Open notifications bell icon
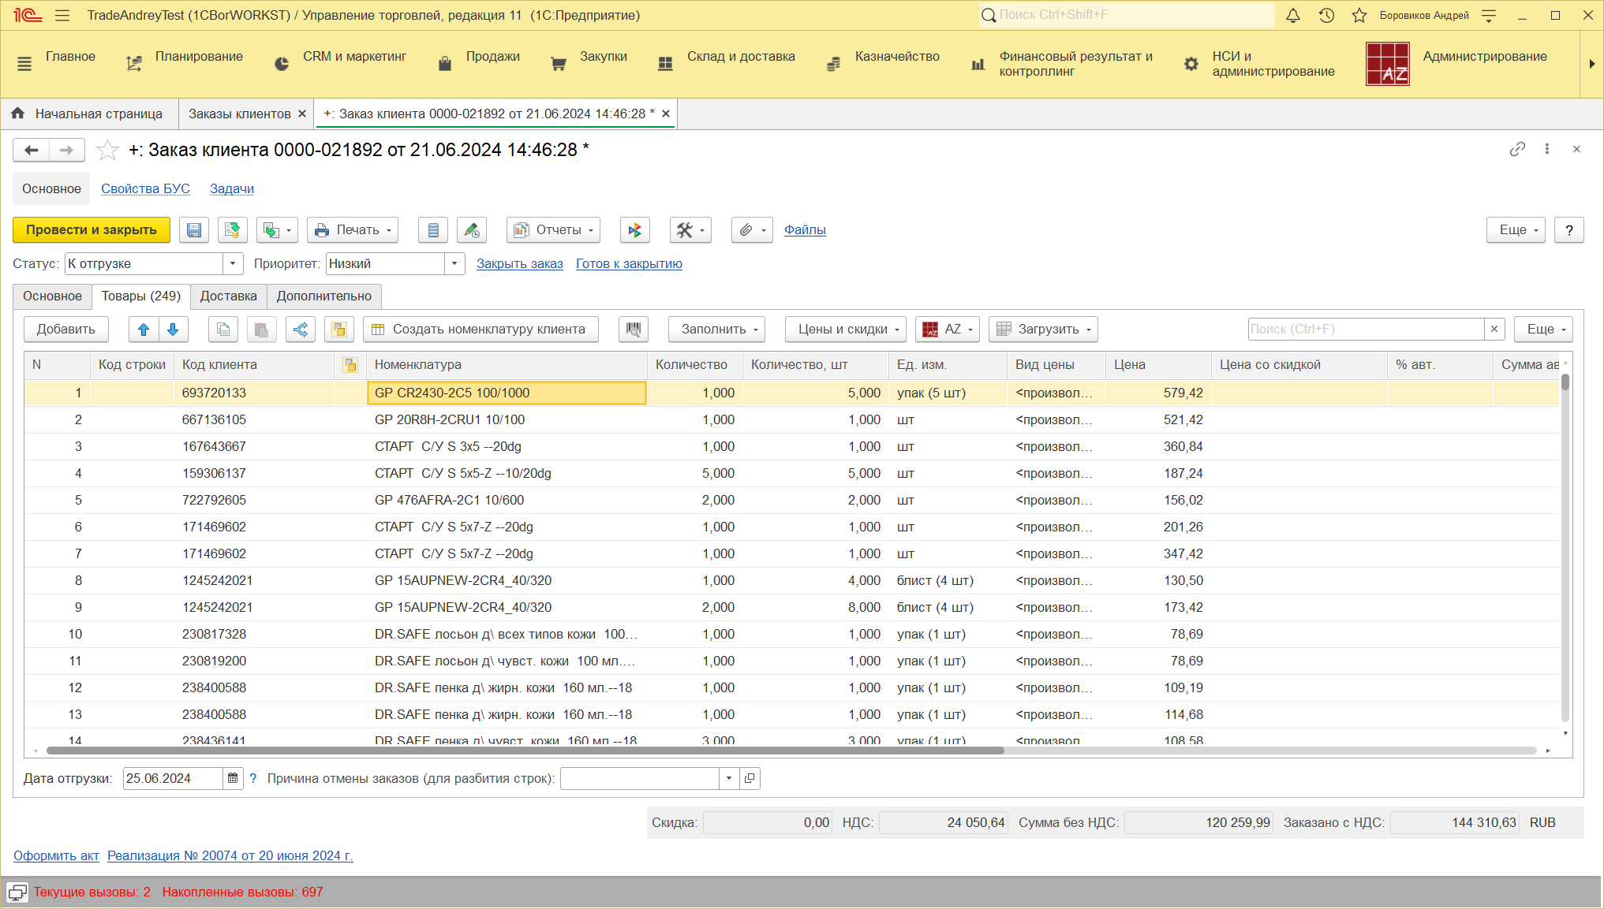This screenshot has height=909, width=1604. 1293,16
